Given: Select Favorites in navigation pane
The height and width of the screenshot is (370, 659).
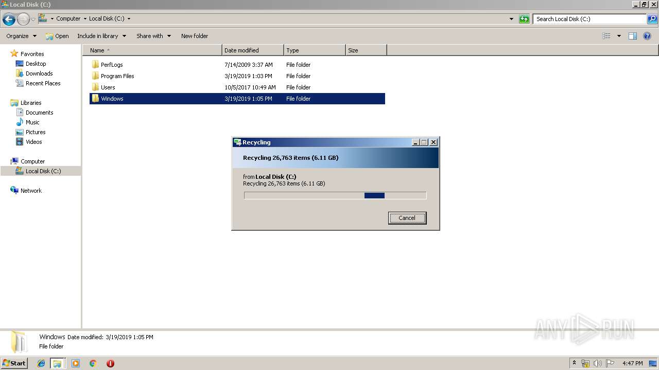Looking at the screenshot, I should click(32, 54).
